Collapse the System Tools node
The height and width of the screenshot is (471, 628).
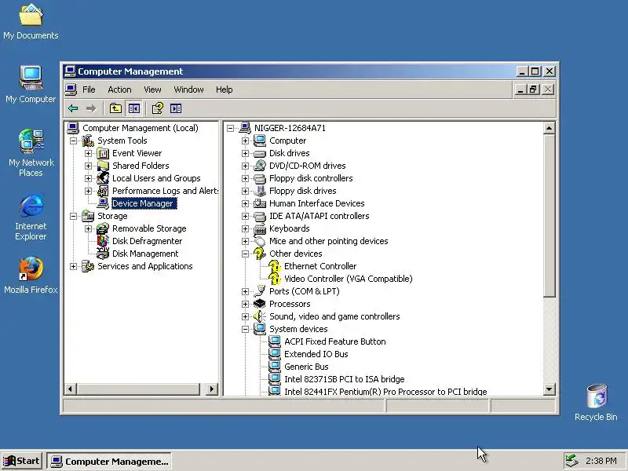pyautogui.click(x=73, y=141)
